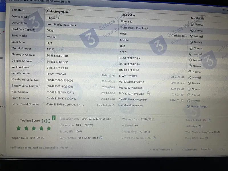Click the Test Result column header
Image resolution: width=228 pixels, height=171 pixels.
pos(197,18)
